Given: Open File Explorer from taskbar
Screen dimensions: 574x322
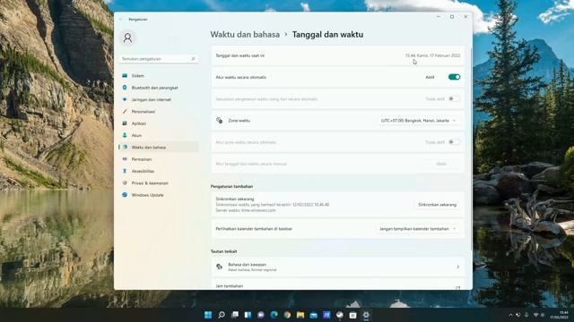Looking at the screenshot, I should (x=300, y=315).
